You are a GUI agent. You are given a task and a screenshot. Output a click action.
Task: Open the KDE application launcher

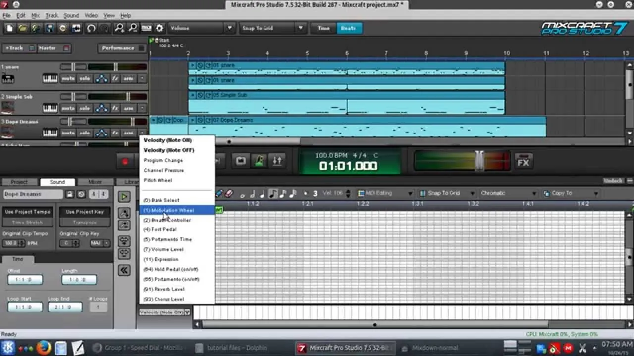point(8,348)
